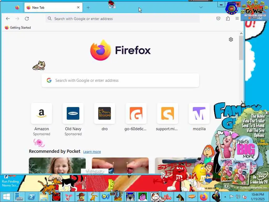Image resolution: width=269 pixels, height=202 pixels.
Task: Click the SpongeBob taskbar icon
Action: coord(106,197)
